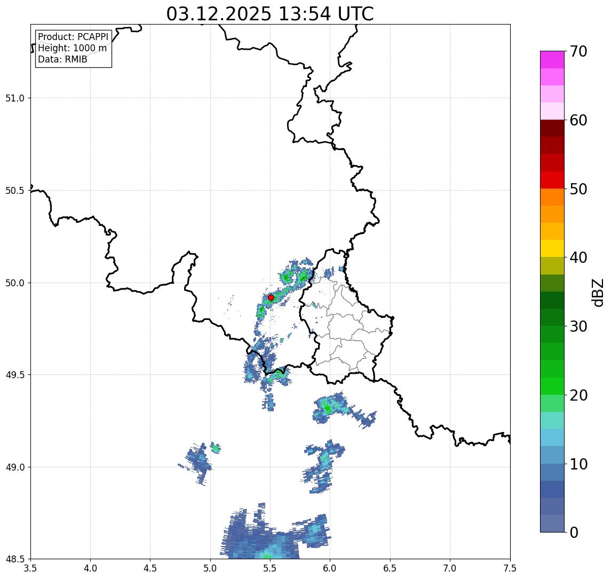611x579 pixels.
Task: Click the red station marker on the map
Action: pyautogui.click(x=271, y=298)
